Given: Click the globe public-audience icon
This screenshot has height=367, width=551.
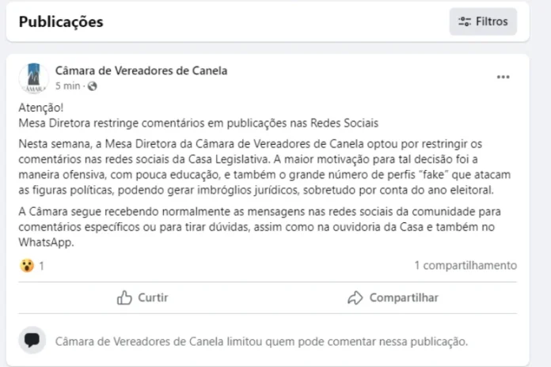Looking at the screenshot, I should [x=93, y=86].
